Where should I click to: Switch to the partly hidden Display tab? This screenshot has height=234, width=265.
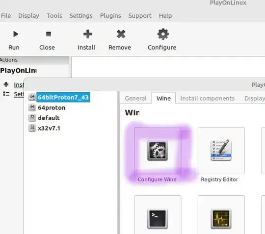pyautogui.click(x=255, y=98)
